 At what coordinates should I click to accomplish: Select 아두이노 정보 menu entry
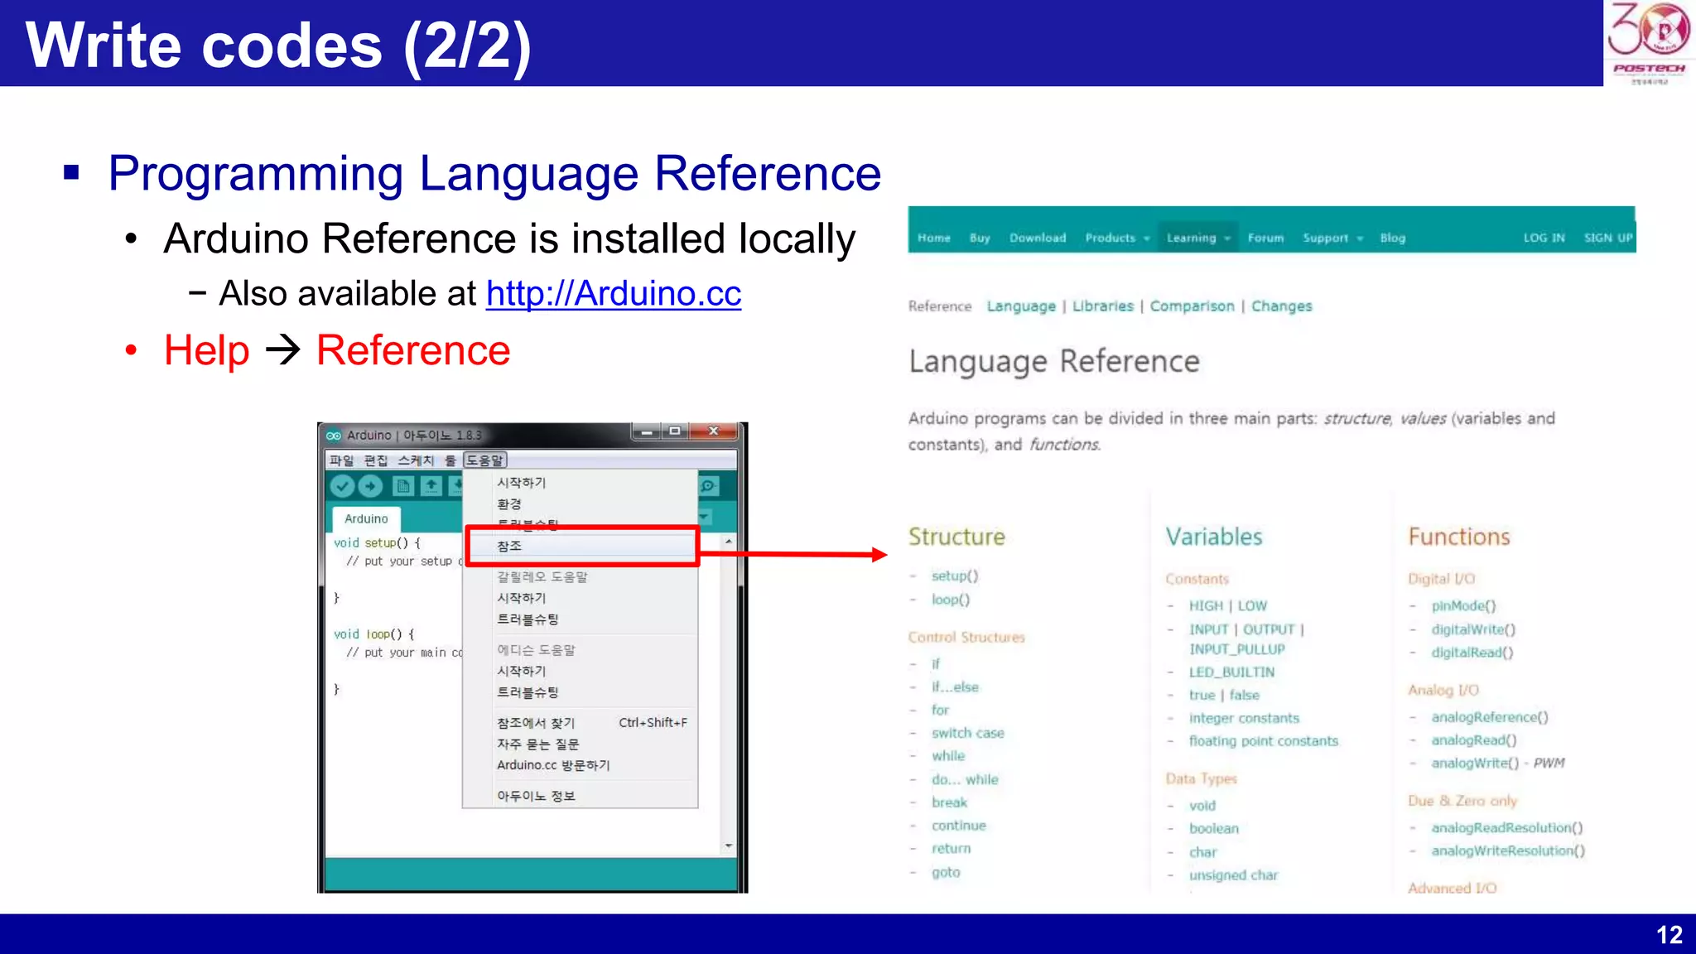click(536, 796)
